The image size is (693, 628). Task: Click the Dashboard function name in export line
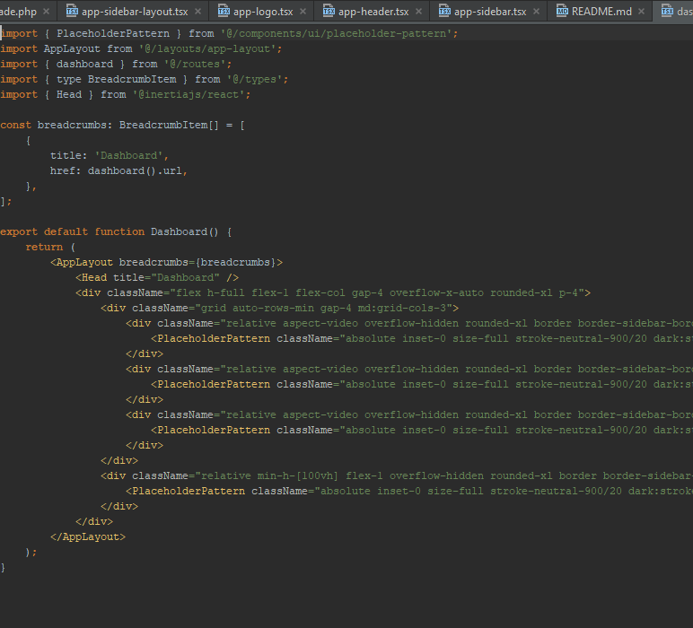click(x=179, y=231)
